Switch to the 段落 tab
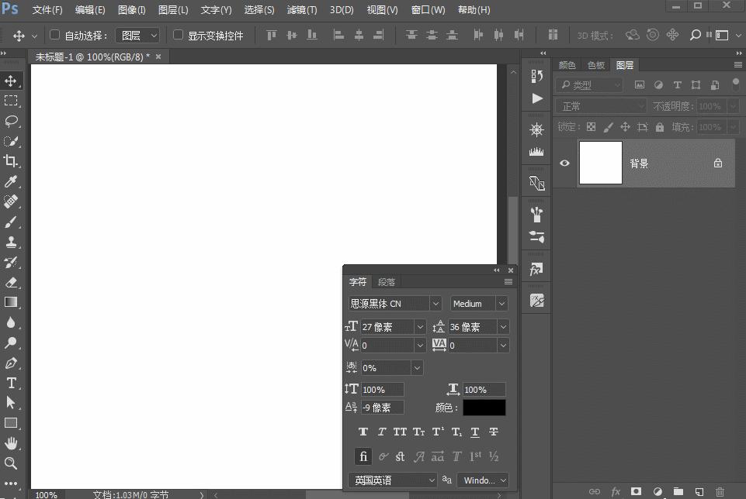 point(387,281)
